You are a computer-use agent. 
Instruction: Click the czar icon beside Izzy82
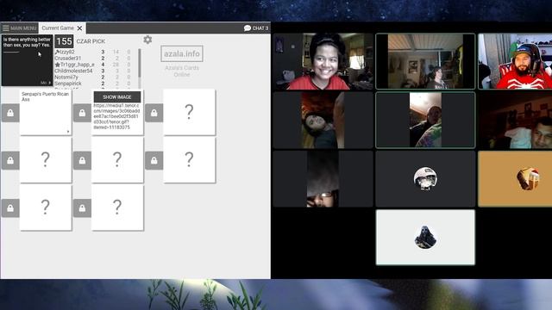point(57,52)
